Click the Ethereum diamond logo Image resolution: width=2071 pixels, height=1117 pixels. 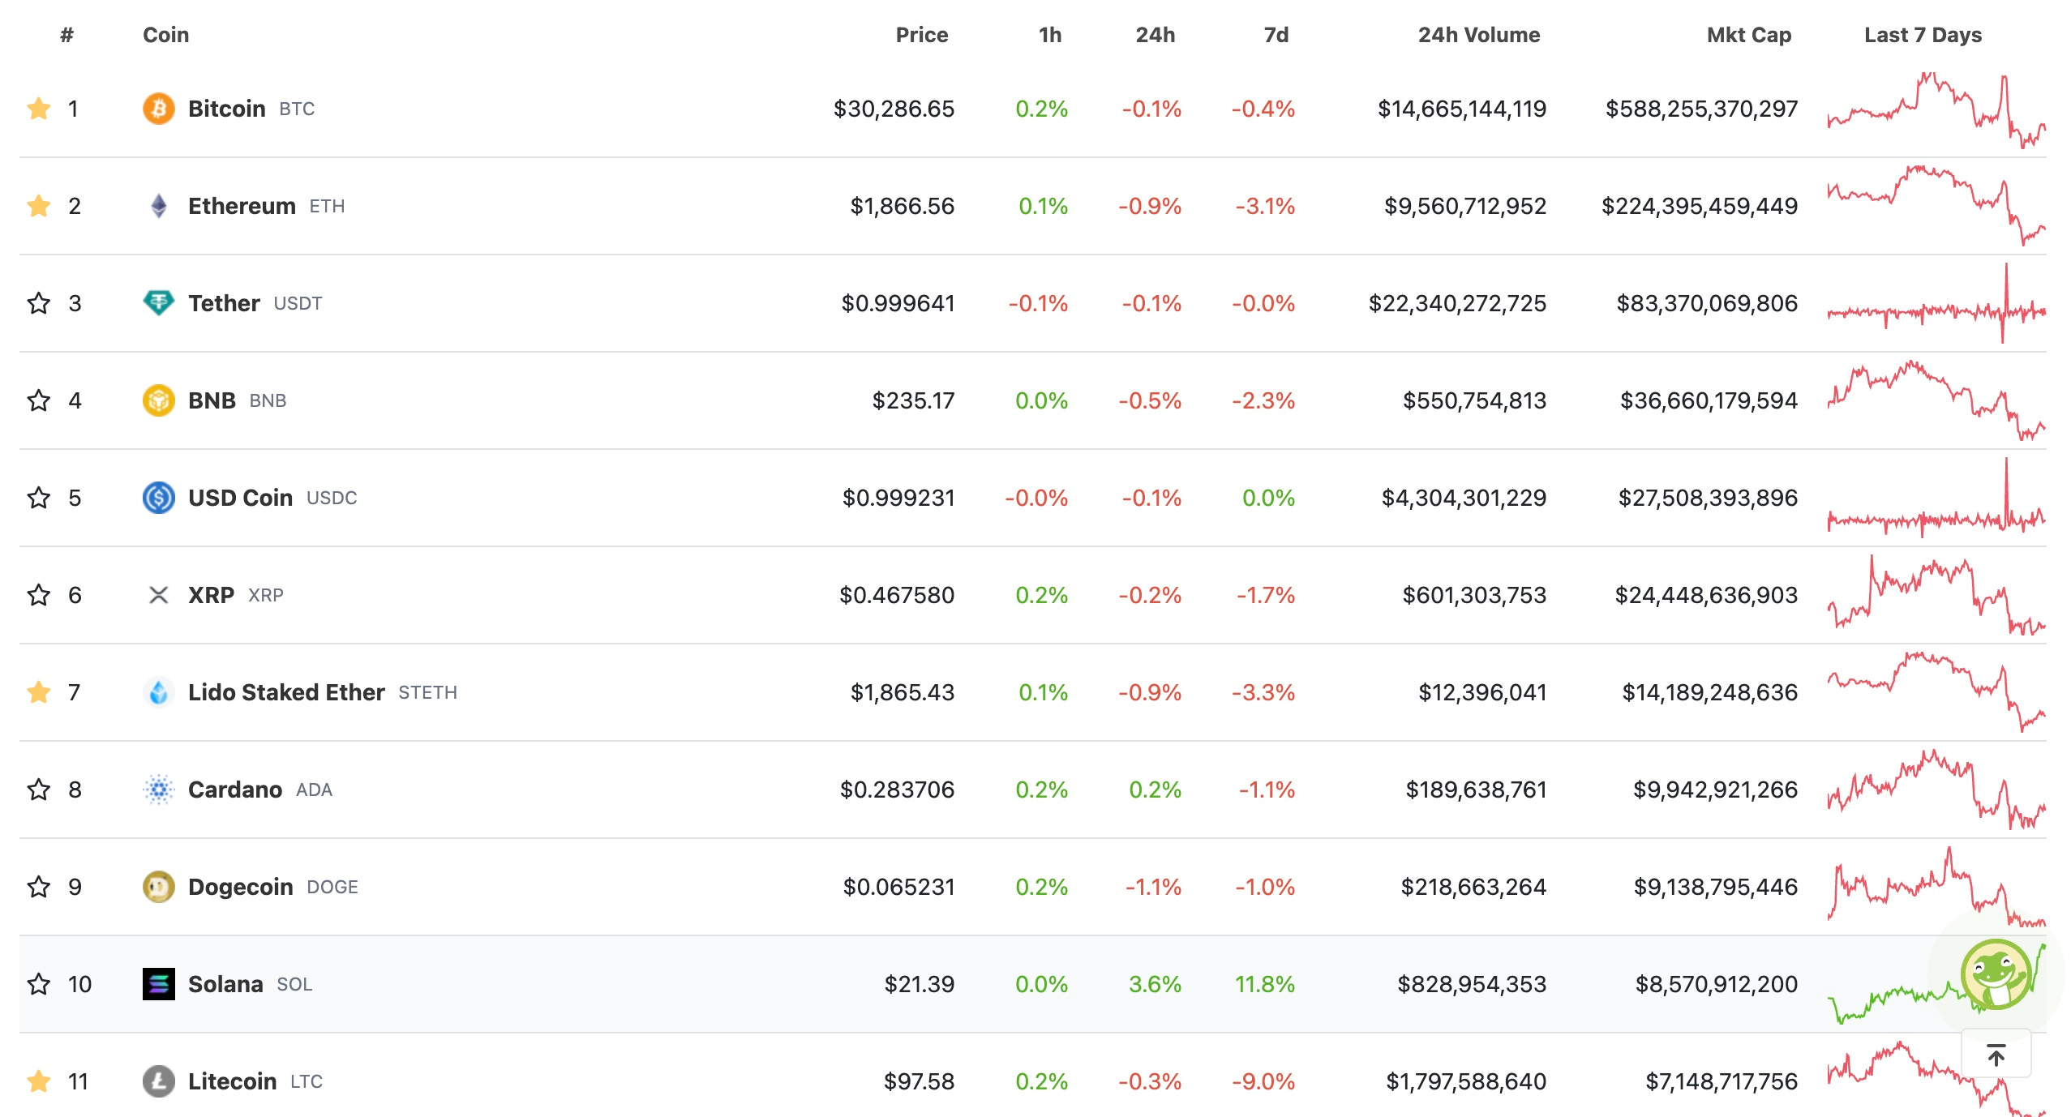click(x=159, y=206)
